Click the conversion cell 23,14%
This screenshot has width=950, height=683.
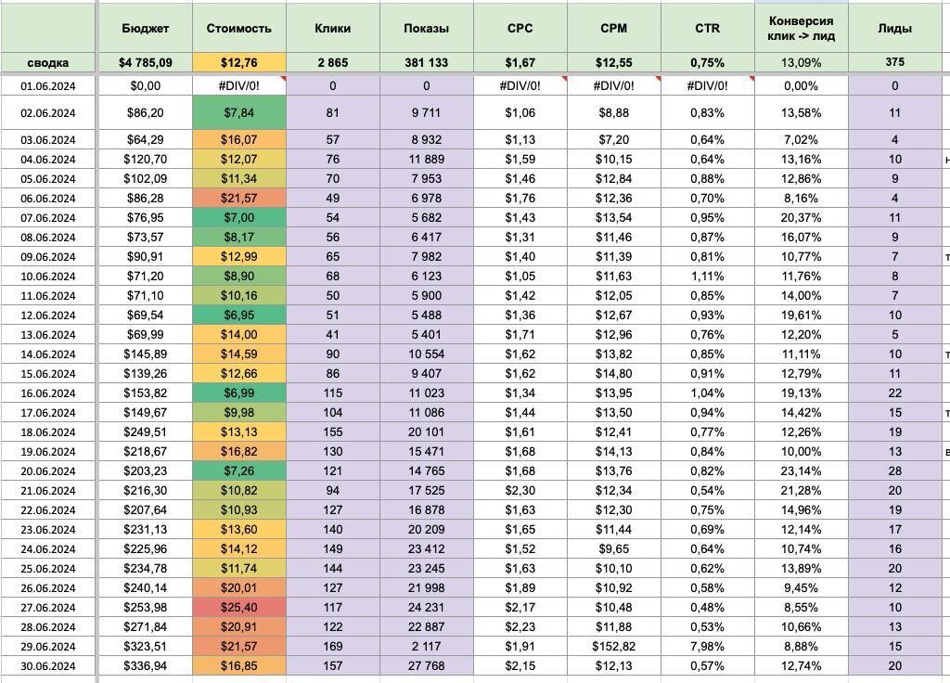801,470
